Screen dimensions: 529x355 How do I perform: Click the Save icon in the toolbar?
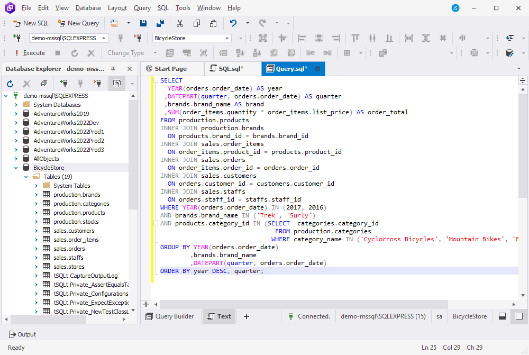point(143,23)
